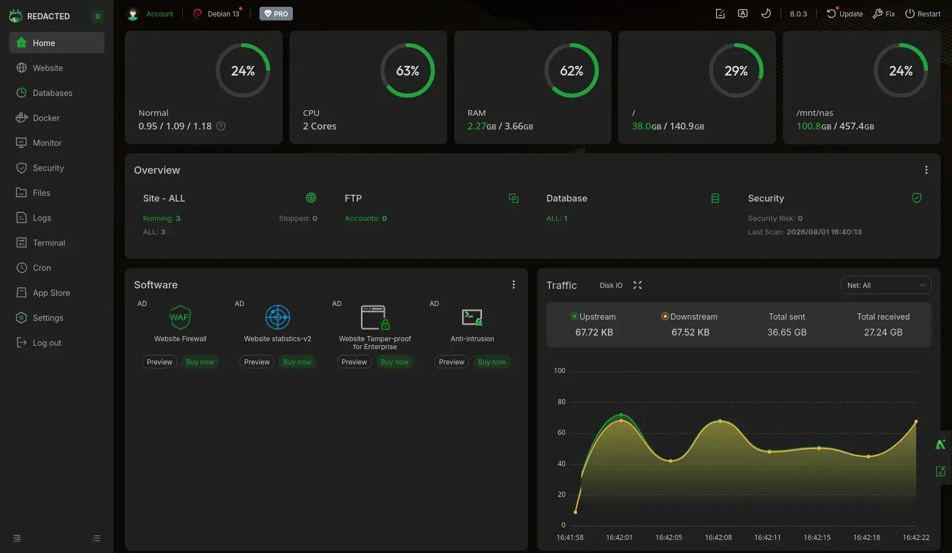
Task: Click the message count badge beside logo
Action: click(98, 16)
